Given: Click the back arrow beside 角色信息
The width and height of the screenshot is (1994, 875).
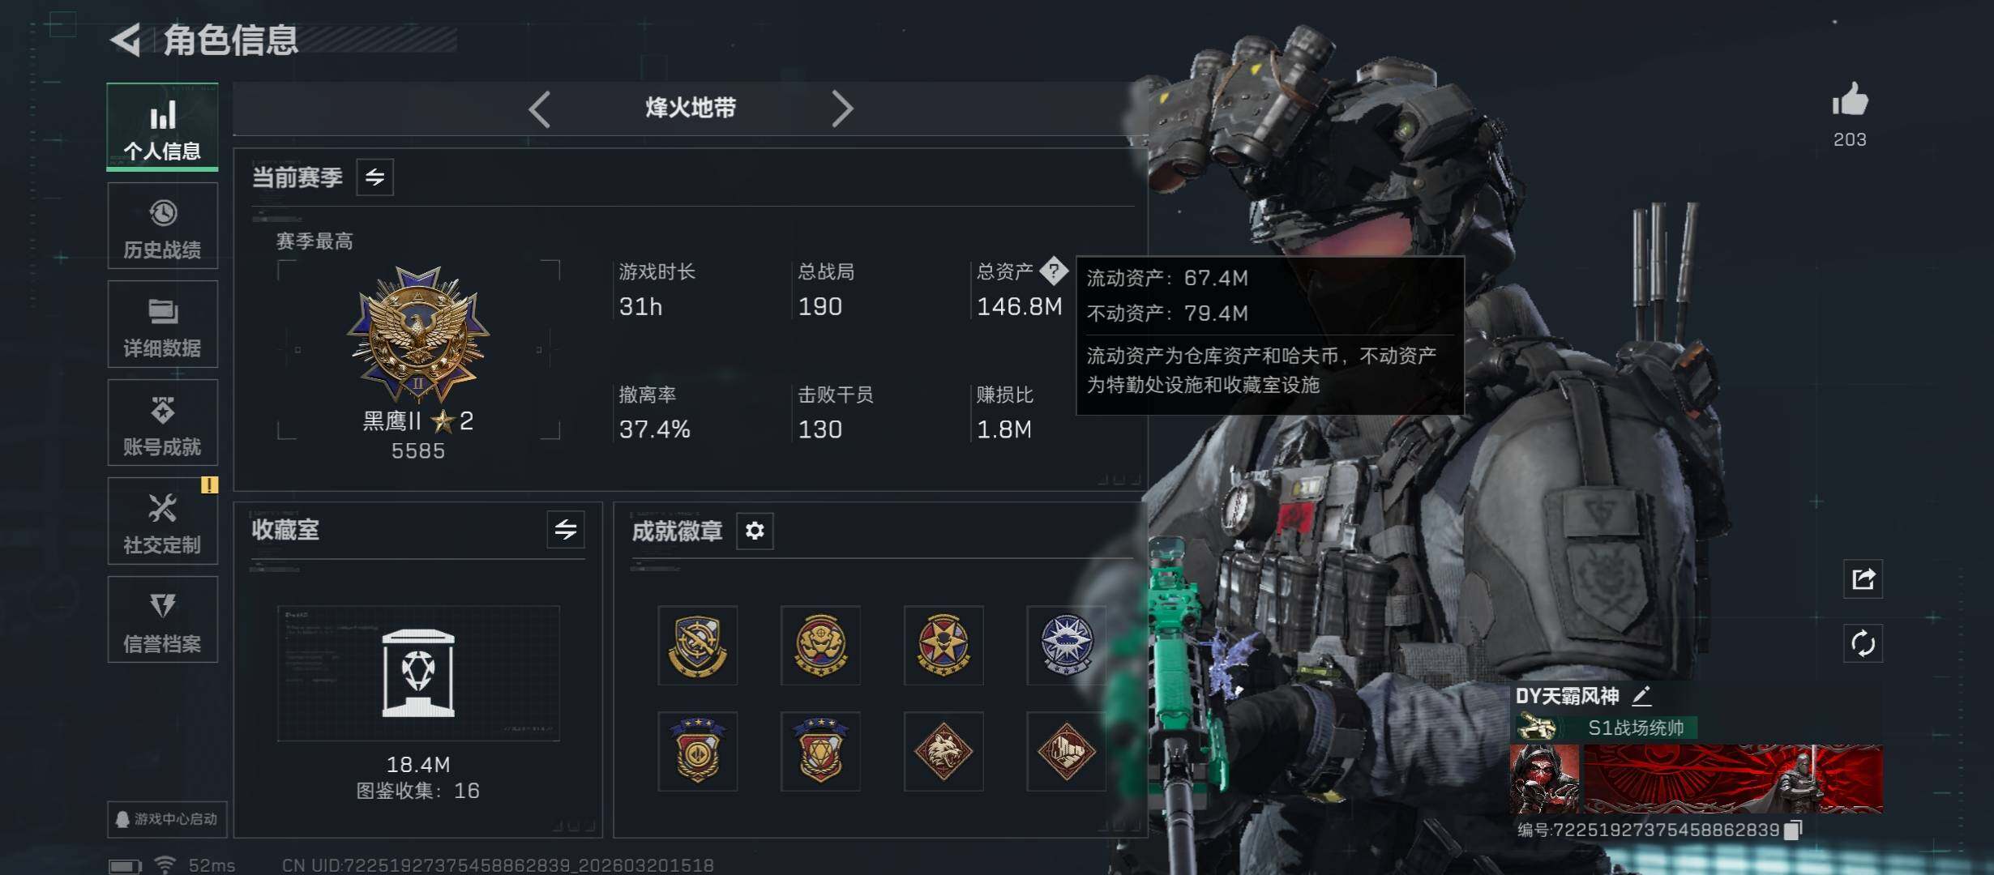Looking at the screenshot, I should (x=126, y=40).
